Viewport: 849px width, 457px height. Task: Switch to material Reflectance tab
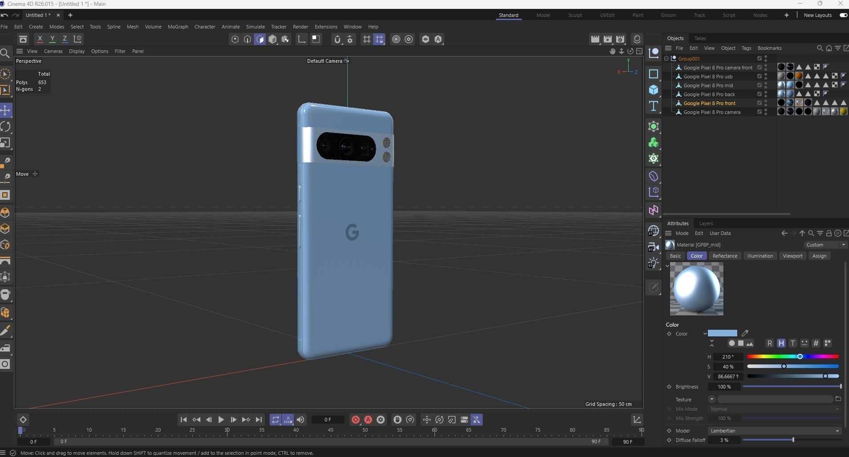pyautogui.click(x=725, y=256)
